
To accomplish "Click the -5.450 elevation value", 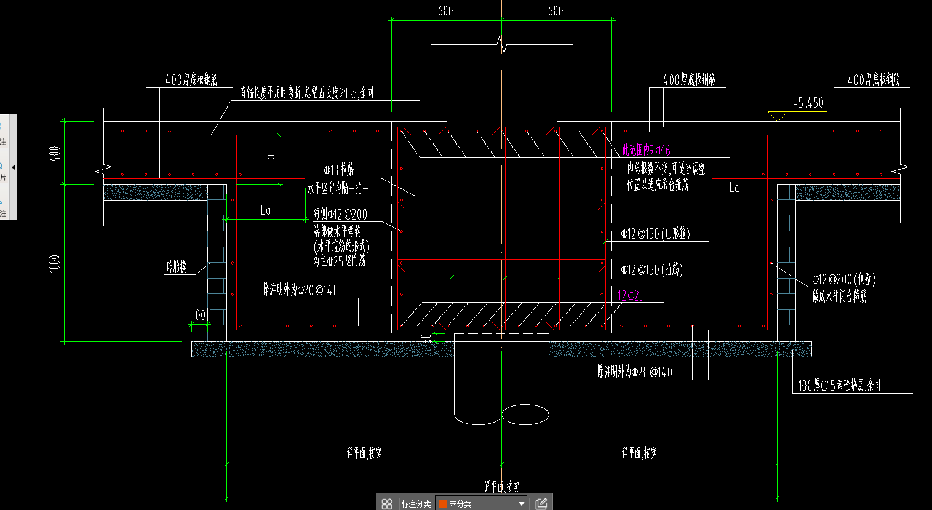I will [x=808, y=103].
